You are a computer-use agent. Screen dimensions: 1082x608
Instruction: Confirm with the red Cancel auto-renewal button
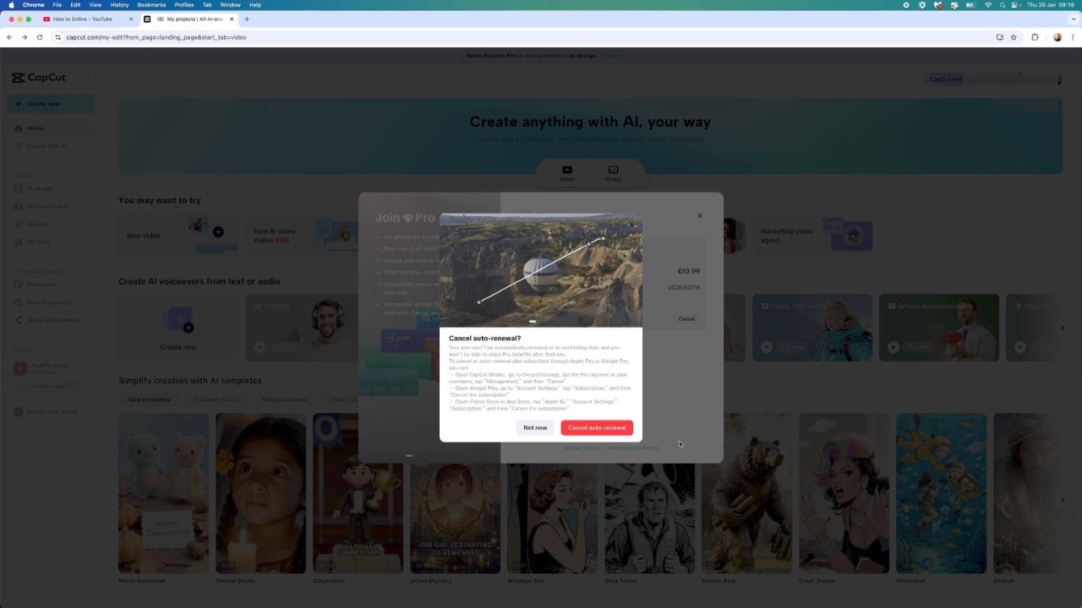597,427
